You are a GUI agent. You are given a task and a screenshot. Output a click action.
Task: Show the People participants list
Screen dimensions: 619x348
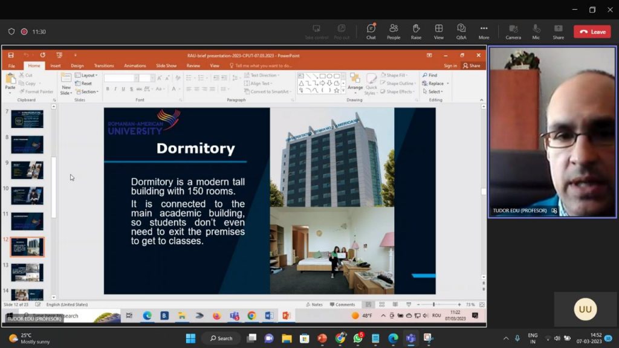click(x=393, y=31)
